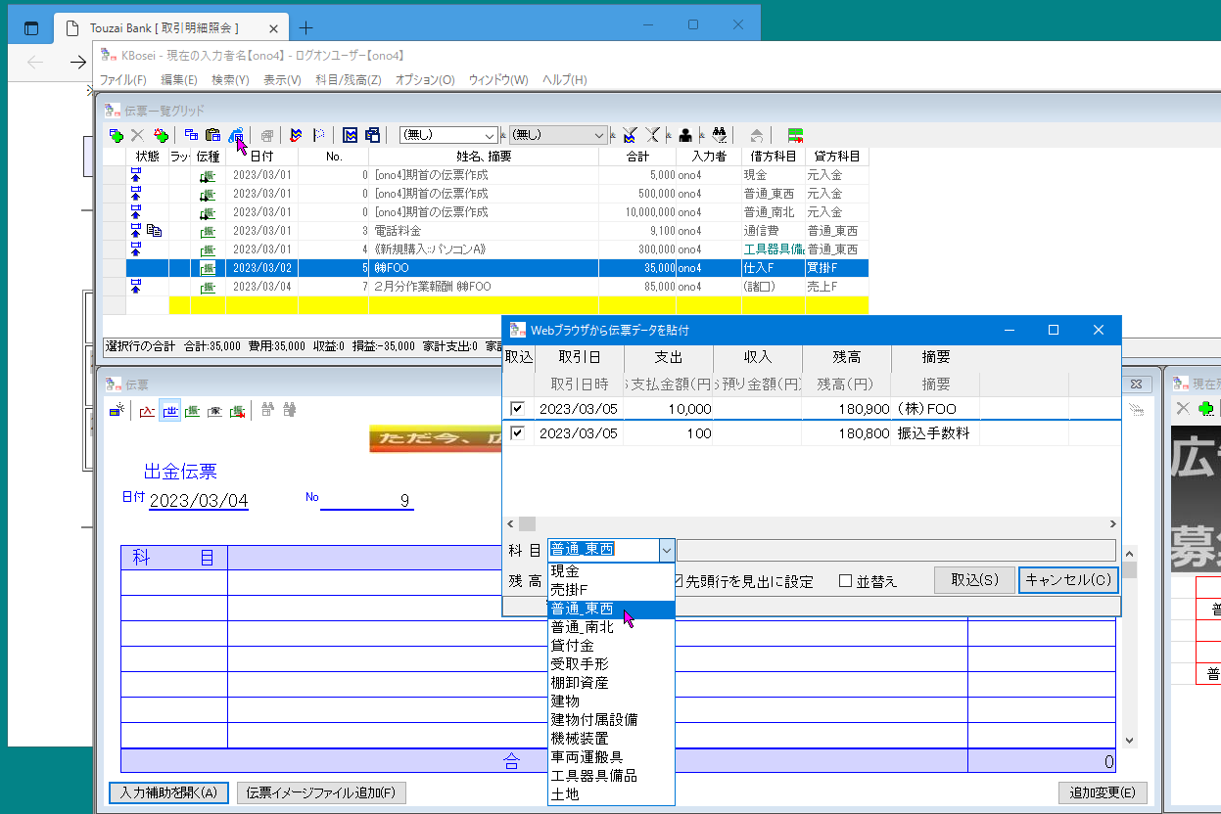1221x814 pixels.
Task: Select the green 振 (transfer slip) icon
Action: point(192,411)
